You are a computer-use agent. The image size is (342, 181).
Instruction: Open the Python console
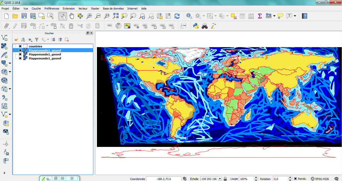tap(196, 26)
